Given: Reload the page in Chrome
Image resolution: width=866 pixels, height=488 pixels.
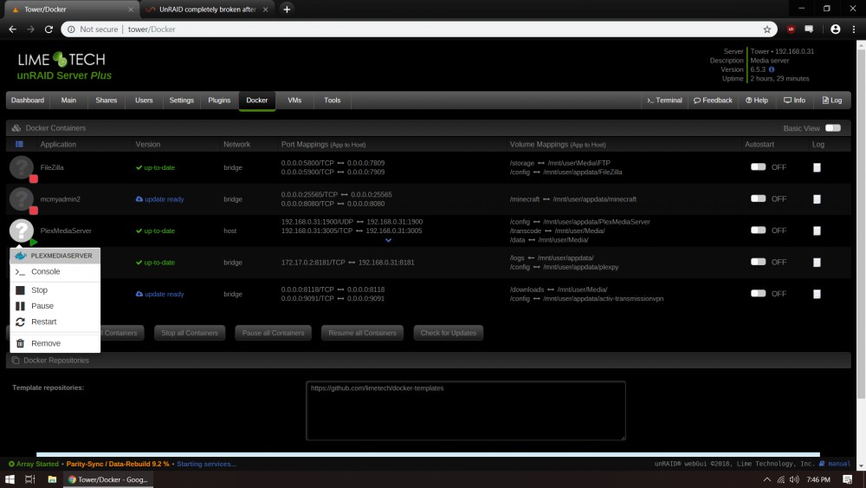Looking at the screenshot, I should coord(48,29).
